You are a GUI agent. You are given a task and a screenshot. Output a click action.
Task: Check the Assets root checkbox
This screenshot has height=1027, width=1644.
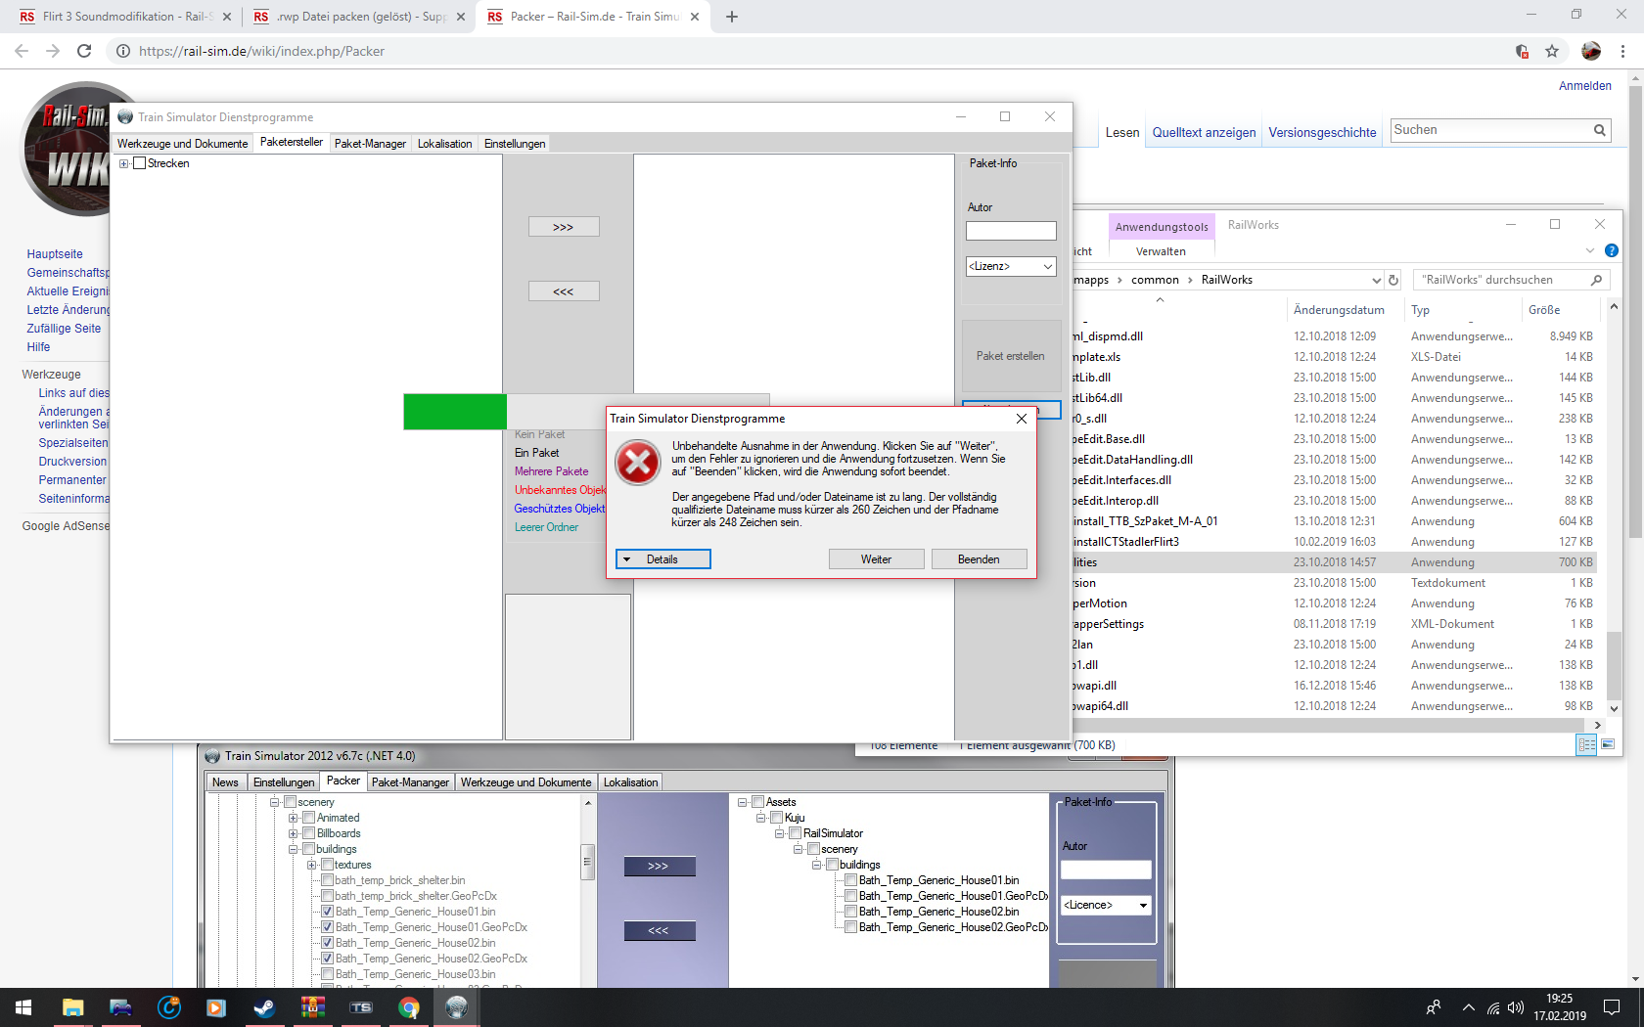(758, 802)
